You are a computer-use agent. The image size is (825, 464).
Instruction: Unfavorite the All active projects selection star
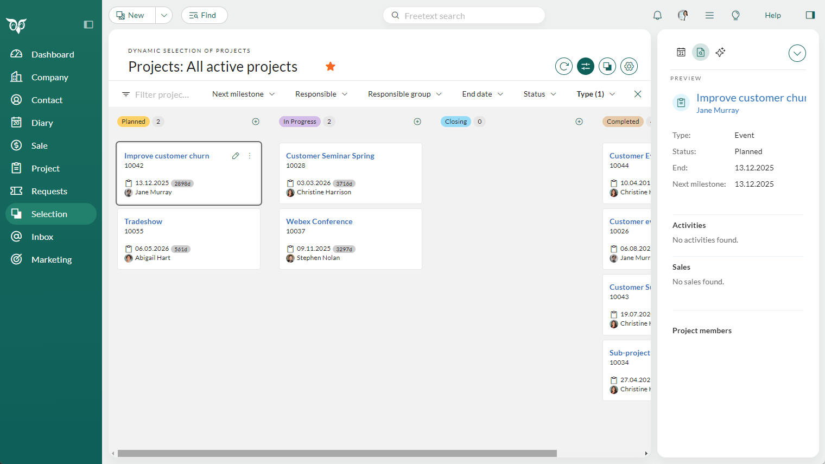(x=331, y=66)
